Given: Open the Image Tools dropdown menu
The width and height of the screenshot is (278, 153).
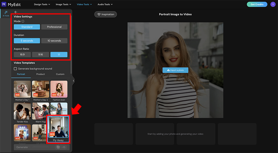Looking at the screenshot, I should pyautogui.click(x=63, y=4).
